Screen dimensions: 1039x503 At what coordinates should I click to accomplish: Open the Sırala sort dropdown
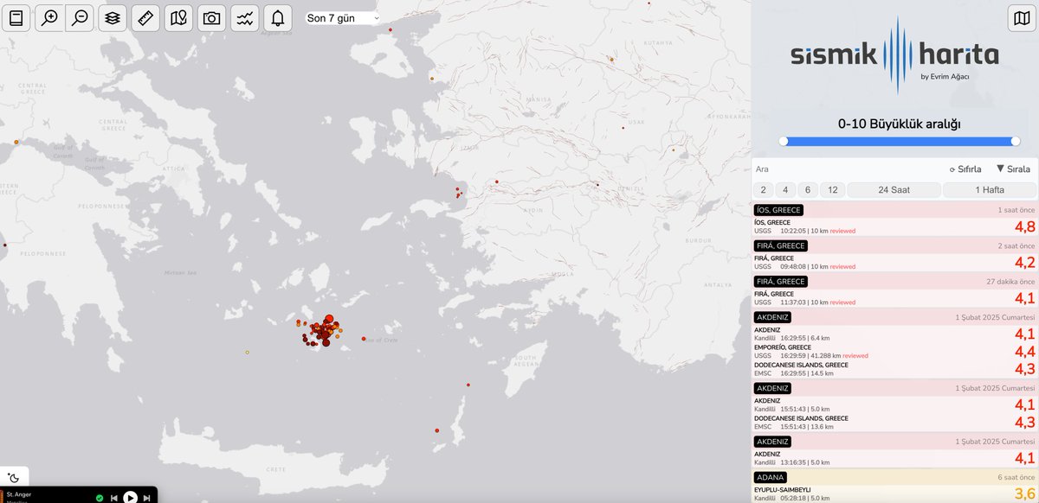1013,169
